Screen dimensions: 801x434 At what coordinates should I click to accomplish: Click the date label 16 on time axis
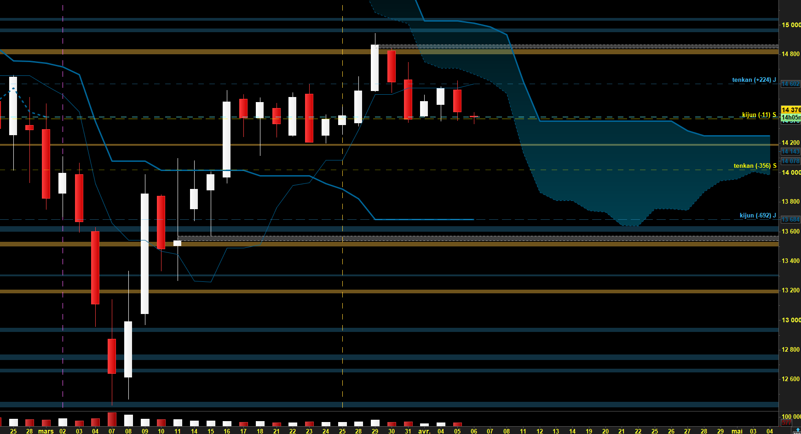click(x=227, y=431)
